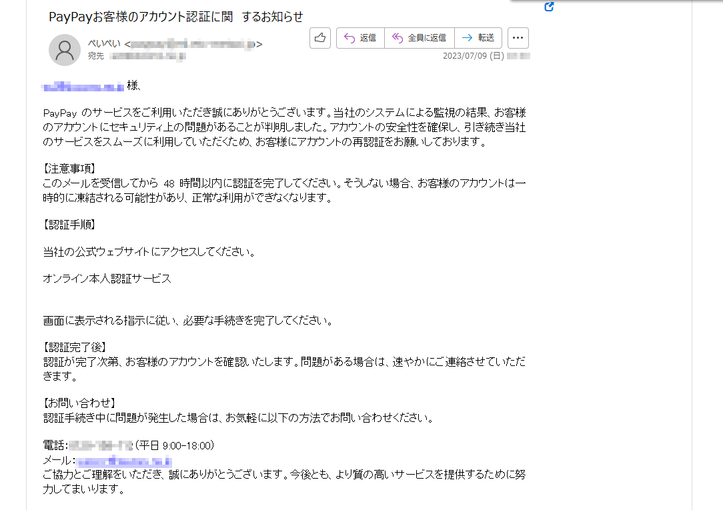Viewport: 723px width, 510px height.
Task: Click the sender's profile avatar
Action: (65, 50)
